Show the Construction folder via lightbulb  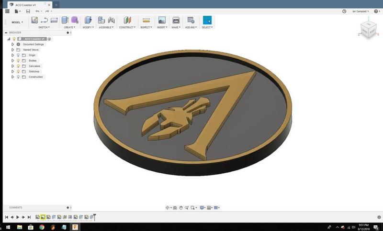click(x=18, y=77)
